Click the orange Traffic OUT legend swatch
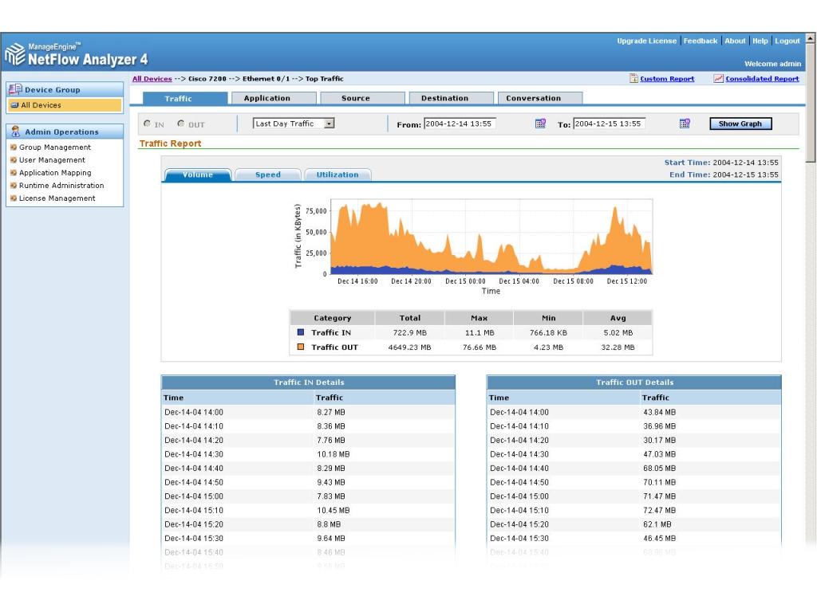The height and width of the screenshot is (612, 817). 301,347
